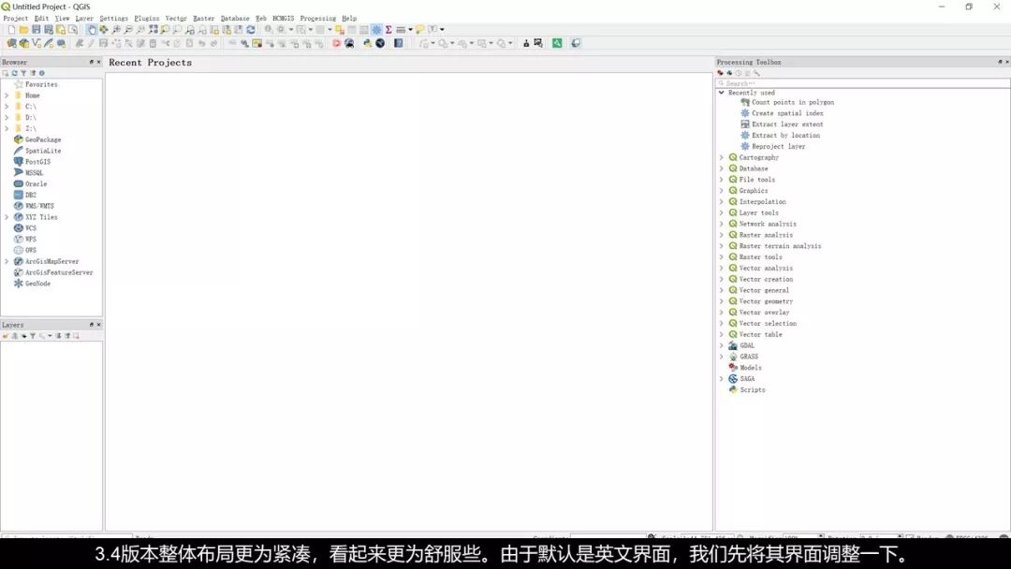The height and width of the screenshot is (569, 1011).
Task: Click the New Shapefile Layer icon
Action: (x=37, y=43)
